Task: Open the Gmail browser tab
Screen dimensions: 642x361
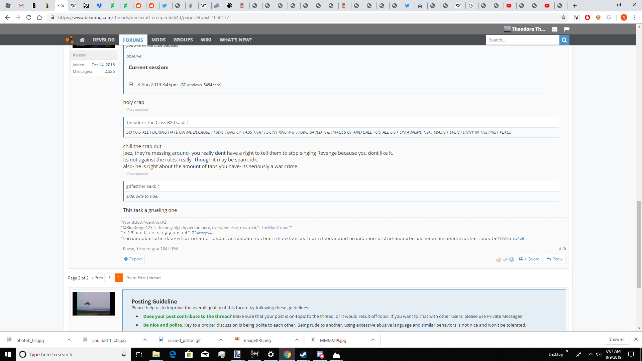Action: click(21, 6)
